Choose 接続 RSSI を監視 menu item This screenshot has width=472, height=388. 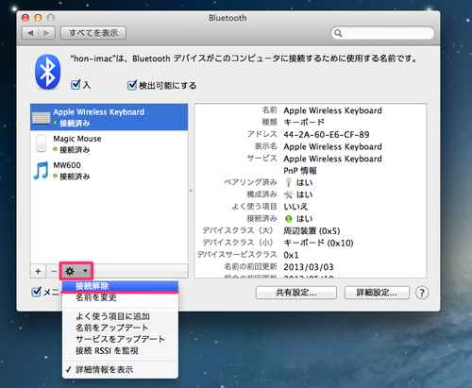120,350
